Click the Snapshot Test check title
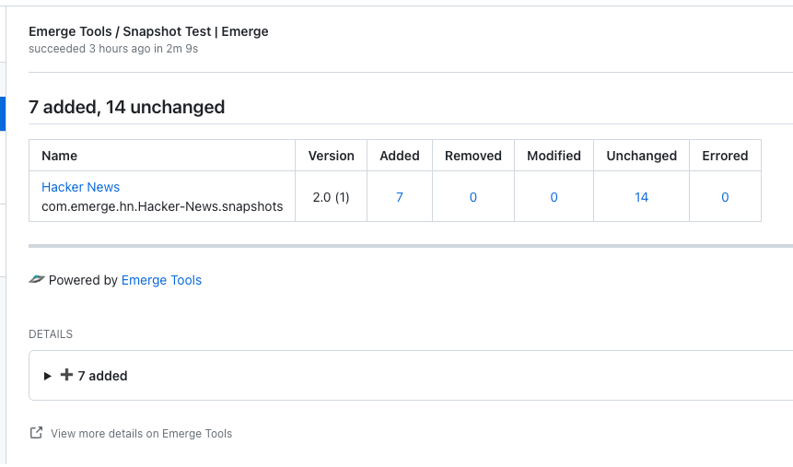This screenshot has width=793, height=467. [148, 31]
